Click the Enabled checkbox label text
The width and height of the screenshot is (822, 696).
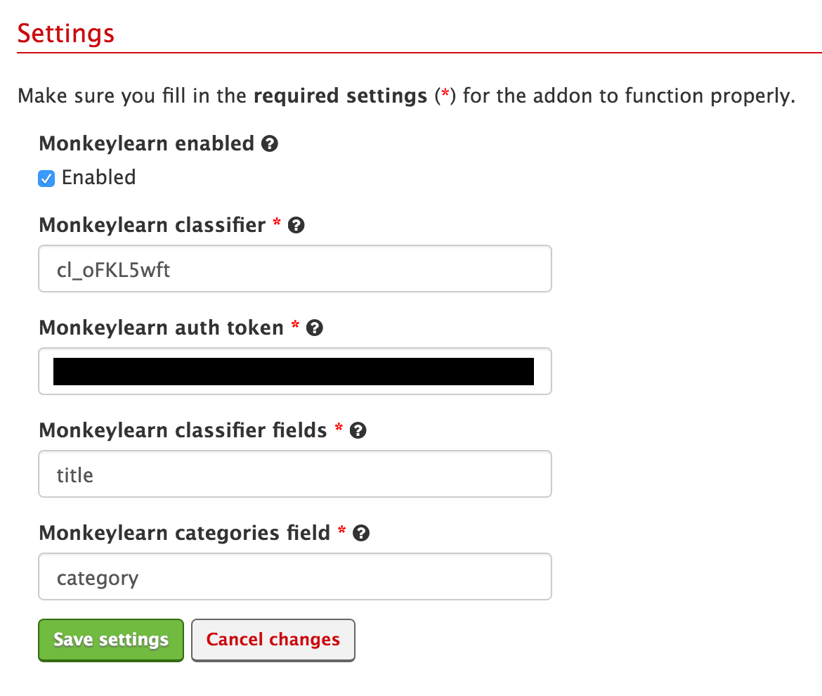98,177
